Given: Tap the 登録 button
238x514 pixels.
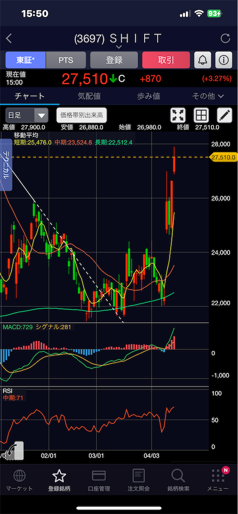Looking at the screenshot, I should (114, 60).
